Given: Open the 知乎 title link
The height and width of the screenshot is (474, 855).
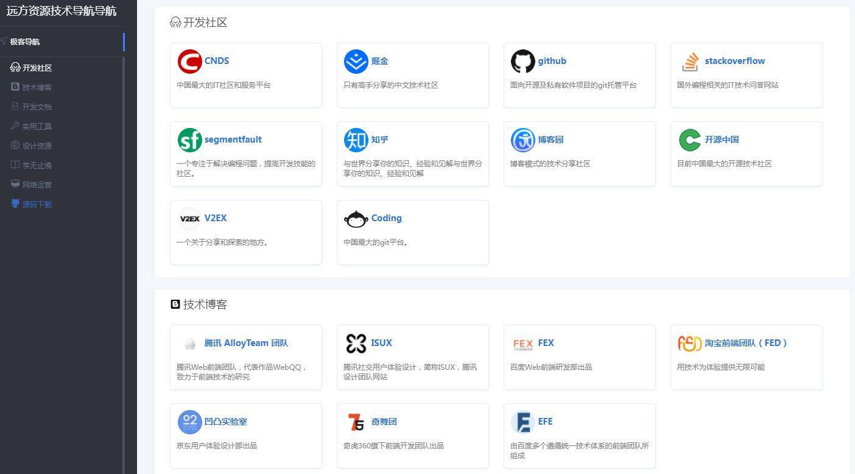Looking at the screenshot, I should click(x=380, y=140).
